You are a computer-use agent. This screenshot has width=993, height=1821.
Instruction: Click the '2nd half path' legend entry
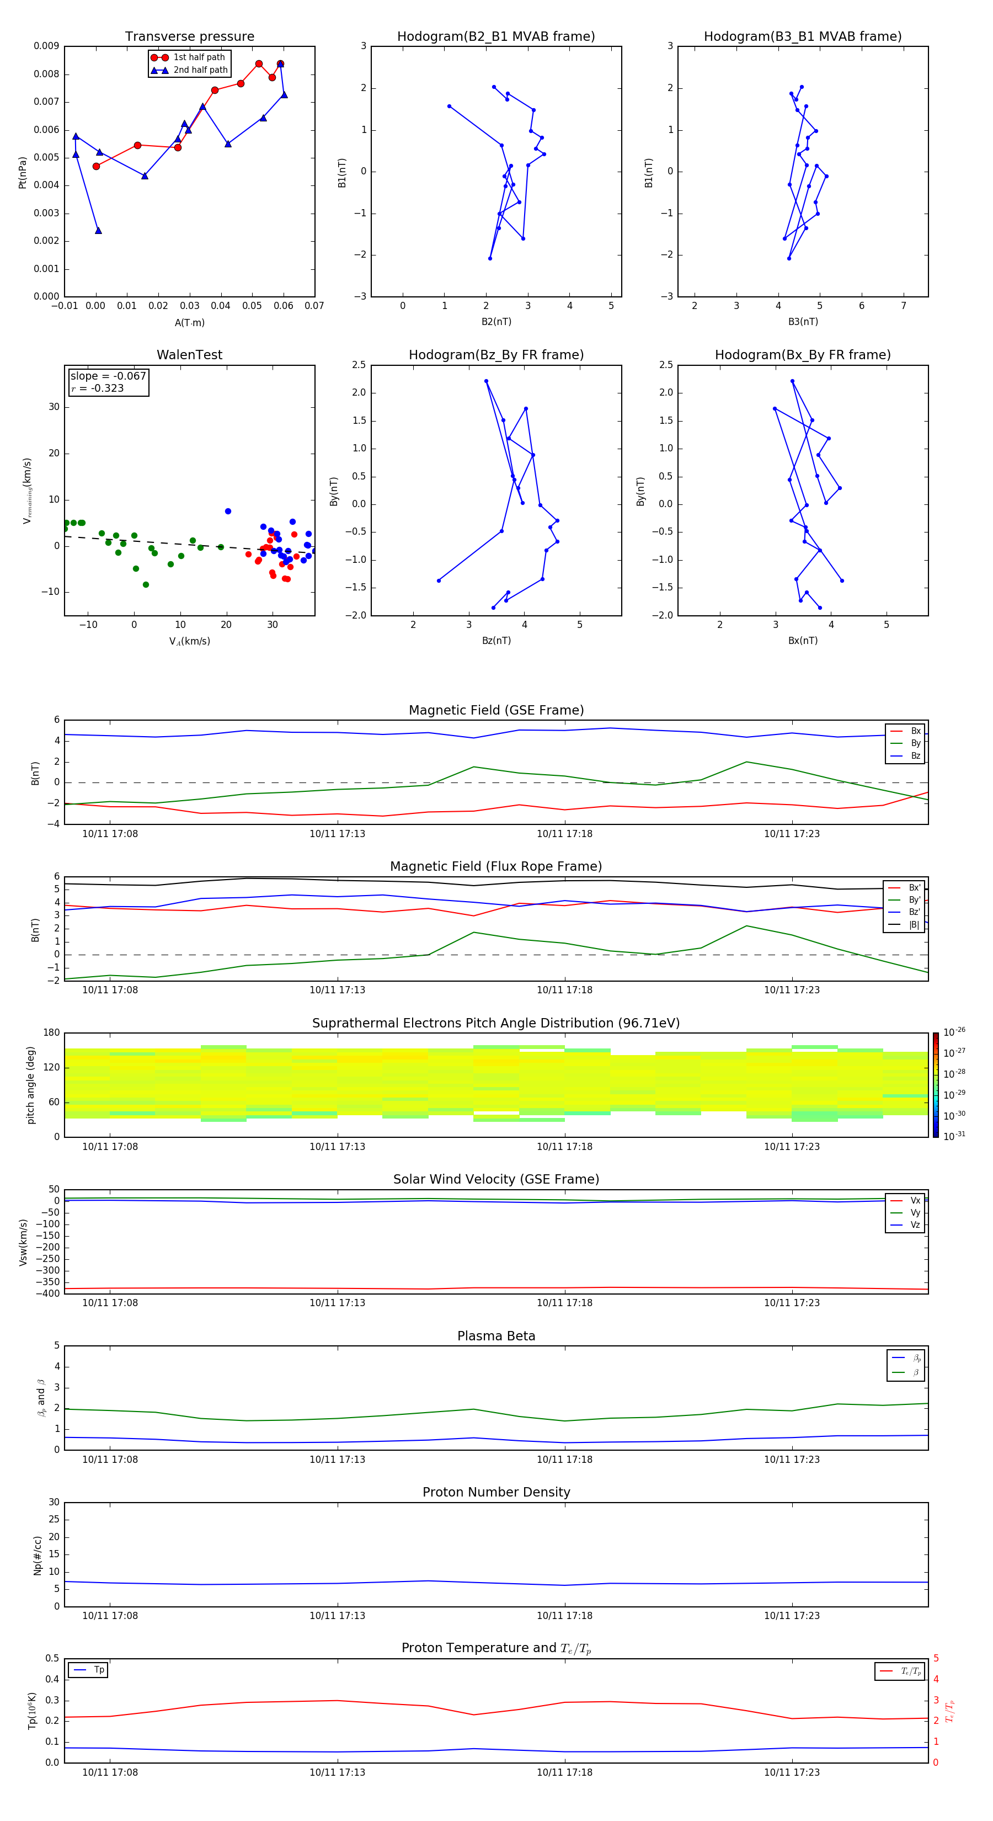click(x=189, y=70)
